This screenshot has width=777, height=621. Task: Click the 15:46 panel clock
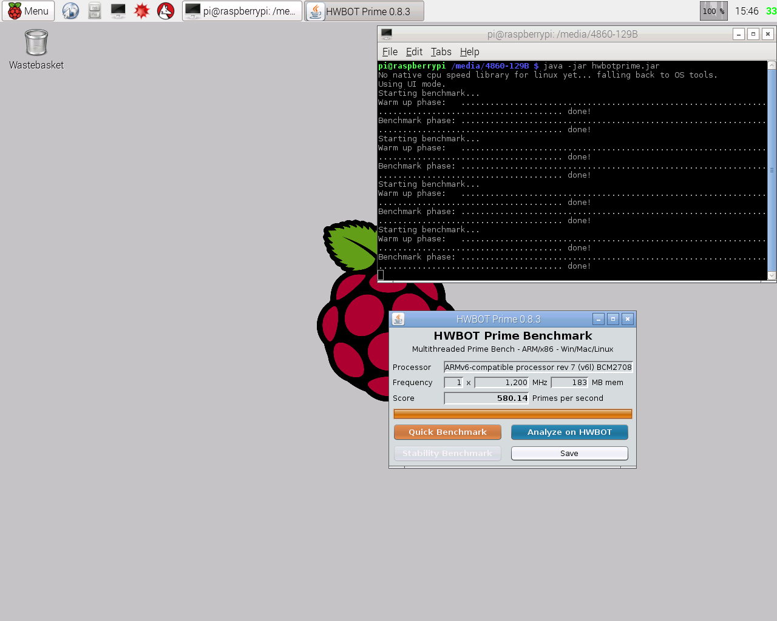click(x=747, y=11)
